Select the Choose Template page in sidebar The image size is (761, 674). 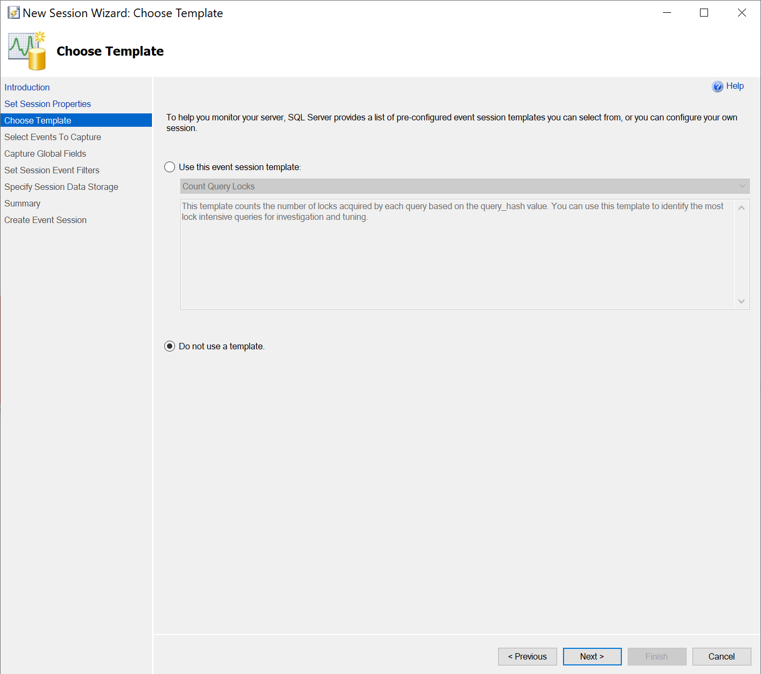click(76, 120)
